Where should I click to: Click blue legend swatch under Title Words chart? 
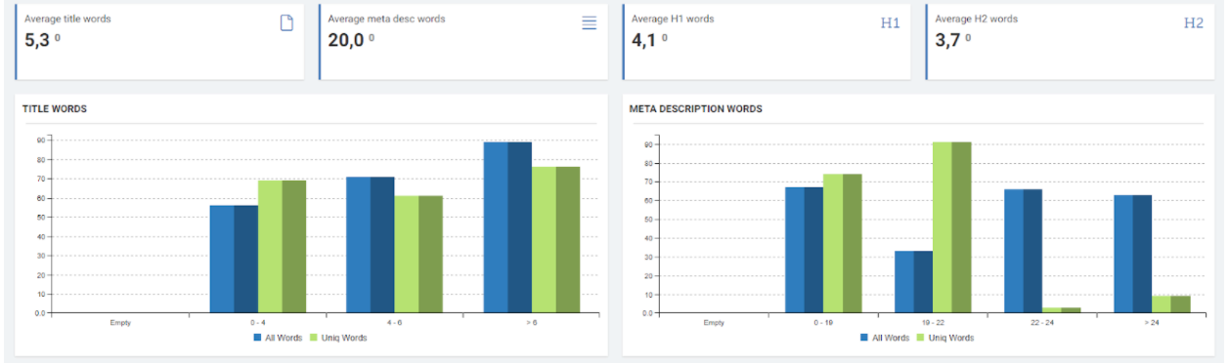[257, 338]
